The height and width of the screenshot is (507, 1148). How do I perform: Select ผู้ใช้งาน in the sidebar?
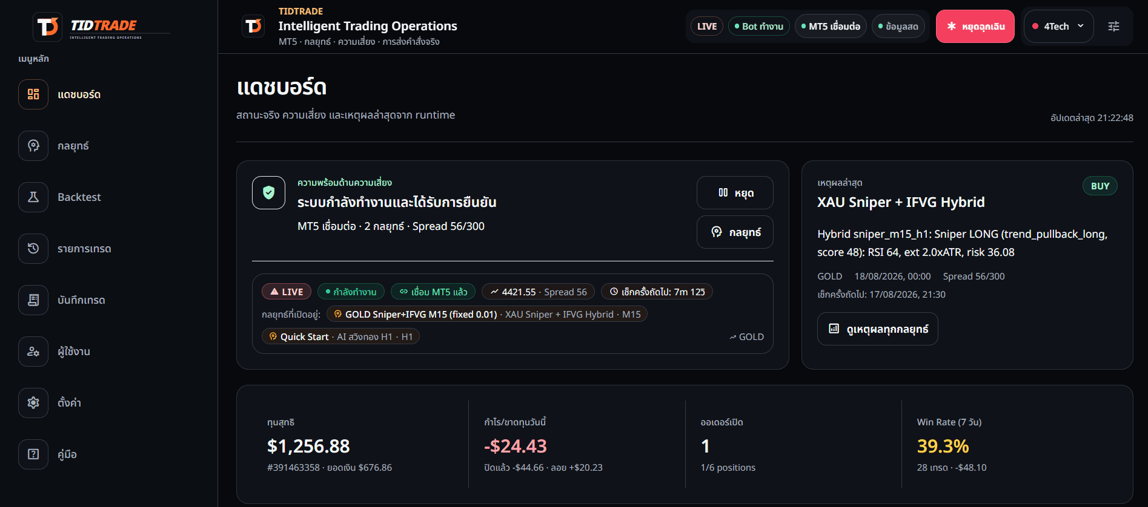74,352
